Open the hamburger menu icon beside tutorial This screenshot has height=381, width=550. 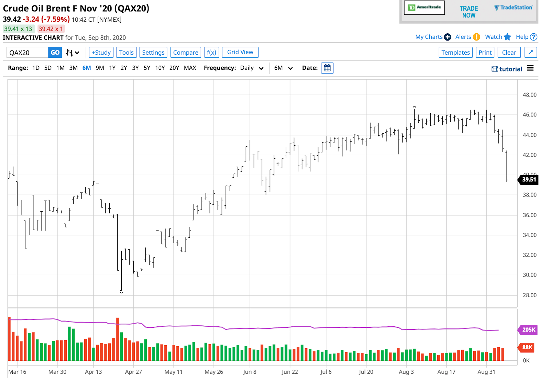[x=530, y=68]
